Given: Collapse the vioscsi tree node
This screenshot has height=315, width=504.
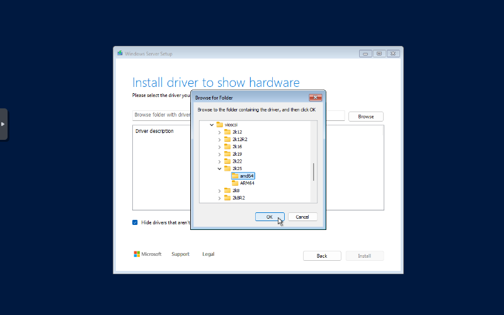Looking at the screenshot, I should tap(212, 125).
